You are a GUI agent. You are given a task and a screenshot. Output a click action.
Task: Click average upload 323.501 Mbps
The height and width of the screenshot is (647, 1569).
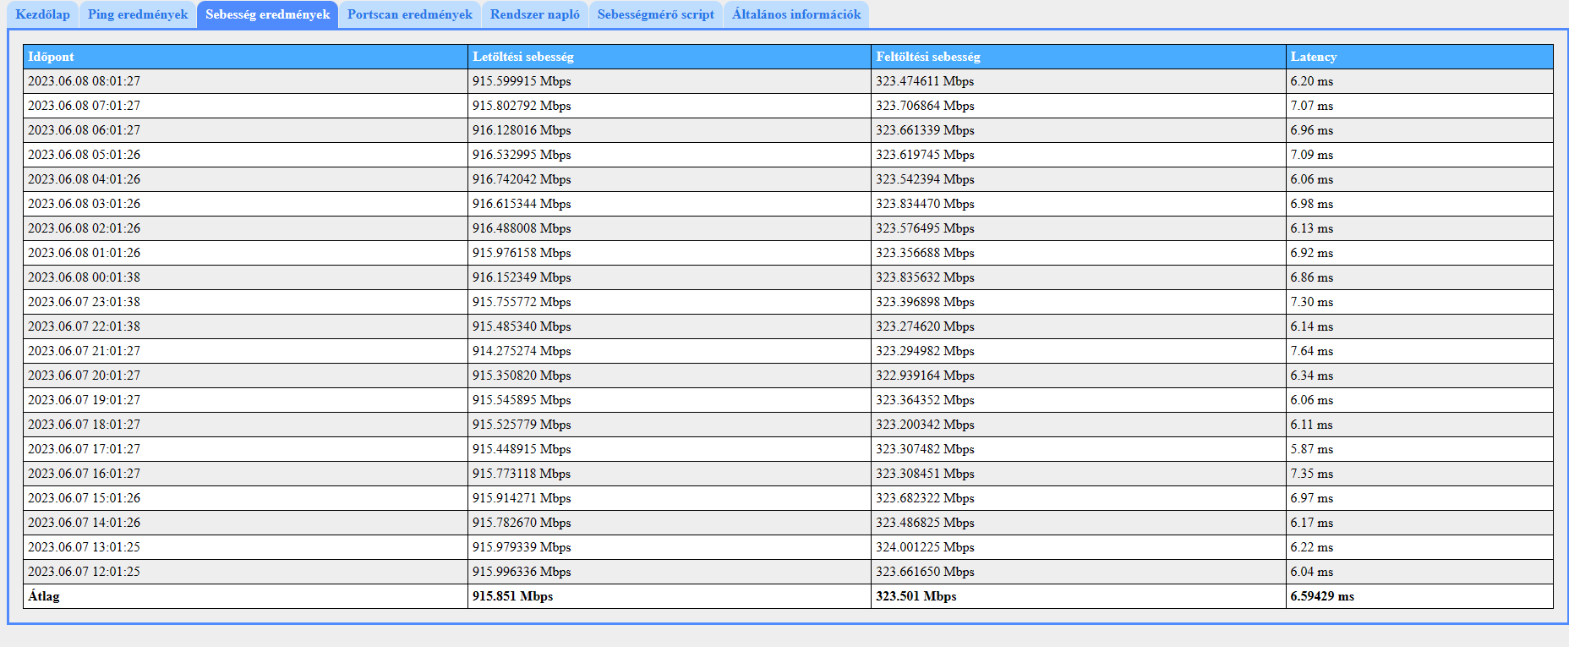(916, 596)
